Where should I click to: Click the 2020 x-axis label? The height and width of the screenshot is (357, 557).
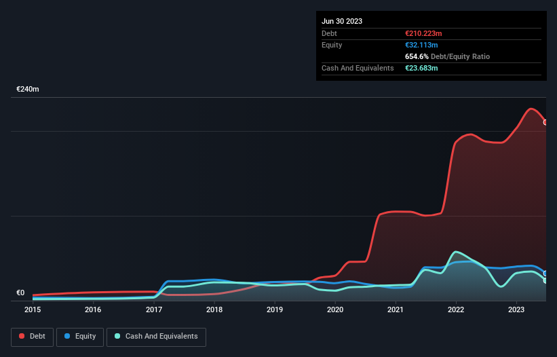335,309
